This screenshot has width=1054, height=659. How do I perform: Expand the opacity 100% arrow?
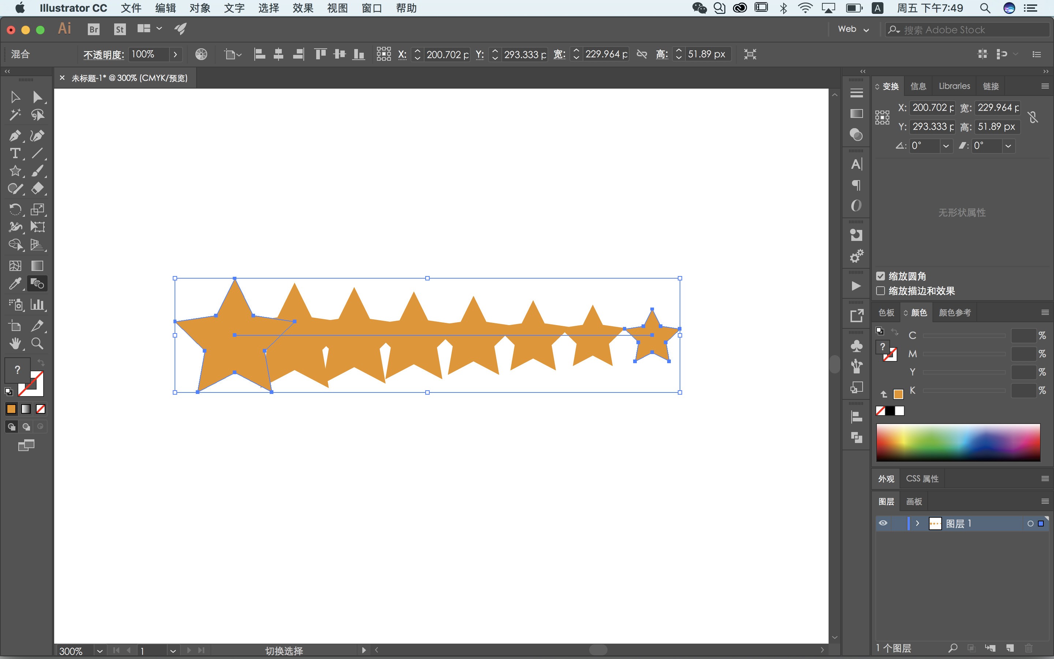pos(175,55)
